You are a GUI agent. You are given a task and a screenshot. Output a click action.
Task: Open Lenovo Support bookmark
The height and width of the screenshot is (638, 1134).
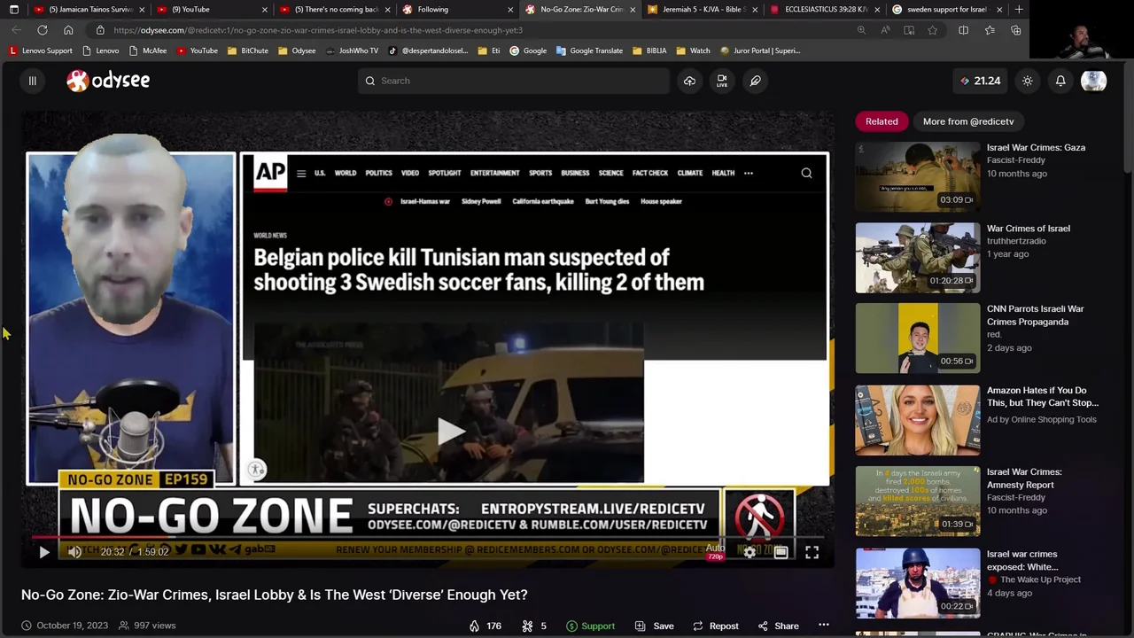click(40, 51)
